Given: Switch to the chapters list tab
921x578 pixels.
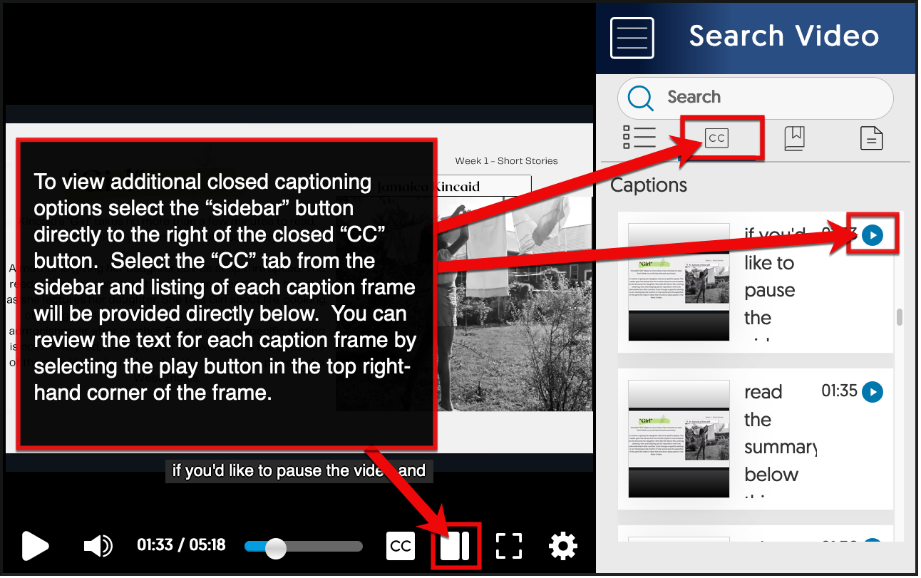Looking at the screenshot, I should click(639, 137).
